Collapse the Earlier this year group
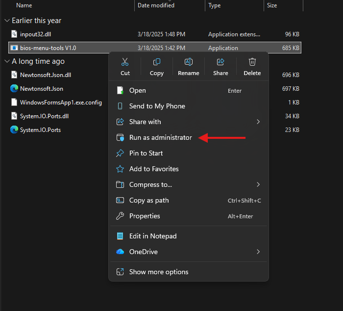The width and height of the screenshot is (343, 311). (x=7, y=21)
